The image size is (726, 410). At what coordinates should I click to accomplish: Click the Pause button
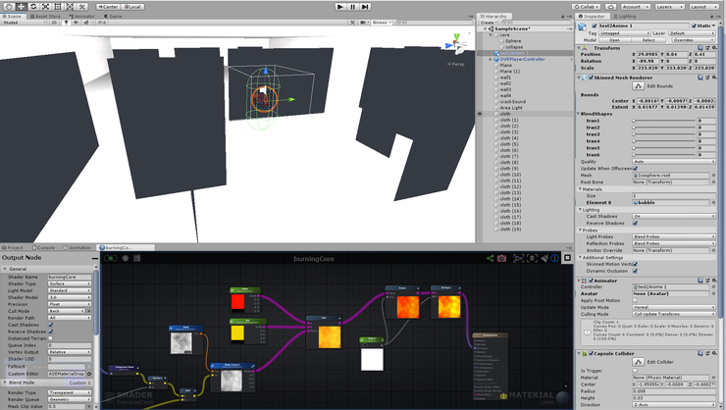click(x=353, y=7)
